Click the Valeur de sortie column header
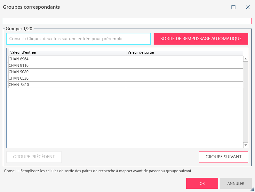The height and width of the screenshot is (192, 255). 184,52
